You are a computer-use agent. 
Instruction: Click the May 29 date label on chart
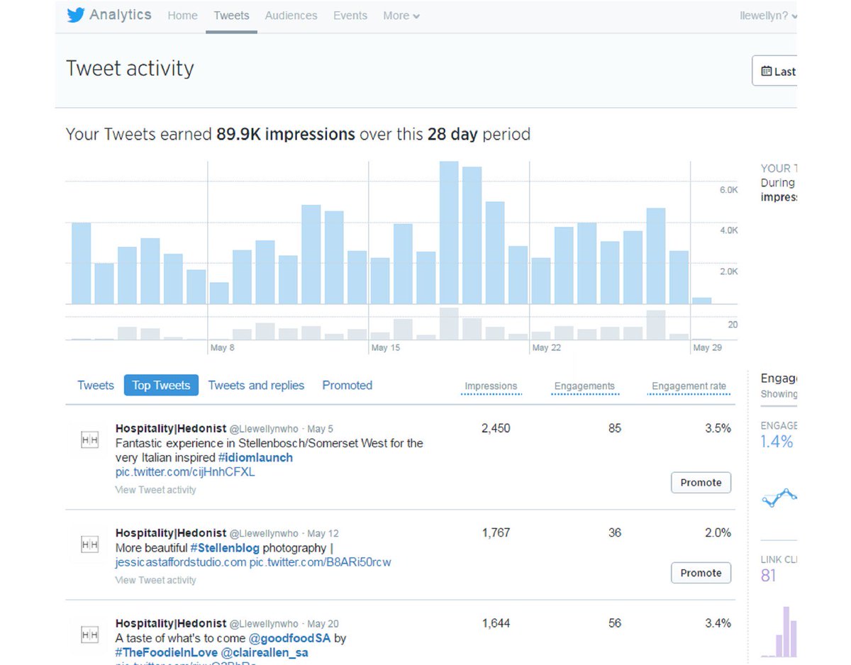[x=708, y=347]
